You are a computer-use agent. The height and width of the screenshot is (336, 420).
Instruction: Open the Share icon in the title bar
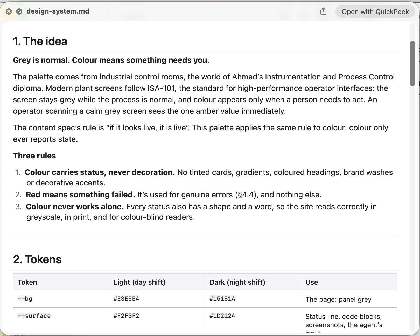tap(323, 11)
